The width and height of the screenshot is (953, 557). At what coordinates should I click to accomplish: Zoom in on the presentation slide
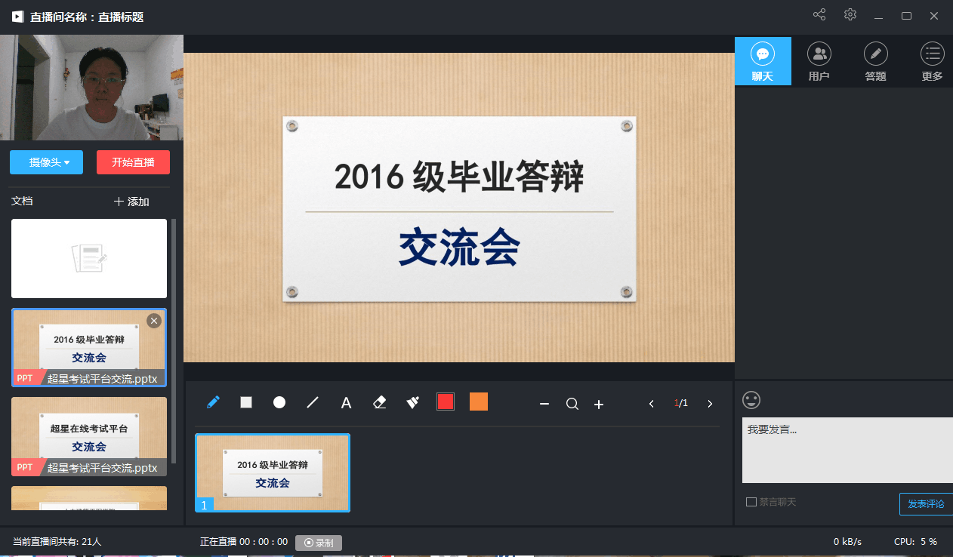(x=598, y=404)
